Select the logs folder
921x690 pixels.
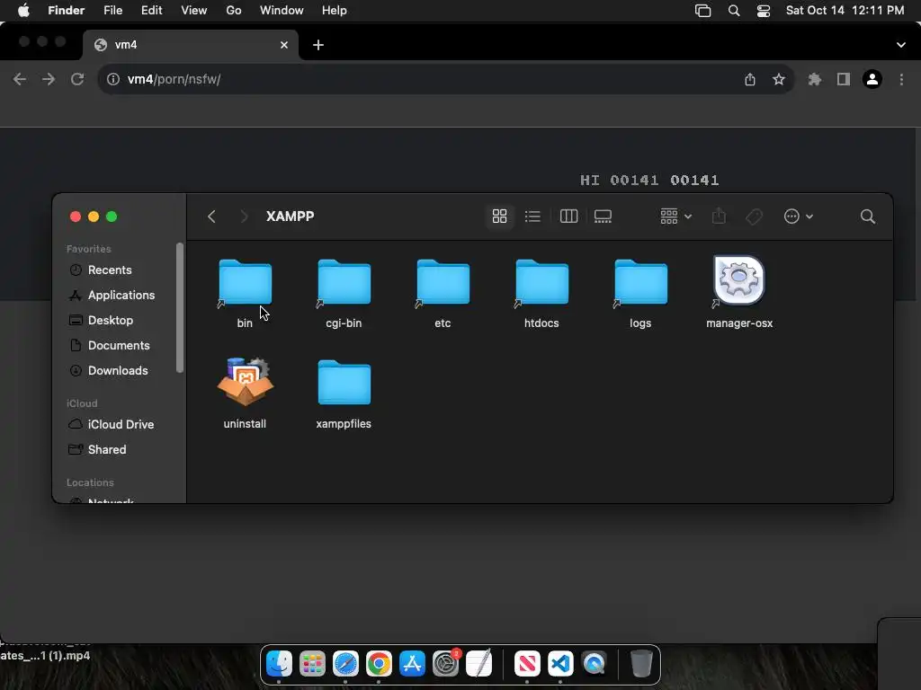coord(640,282)
